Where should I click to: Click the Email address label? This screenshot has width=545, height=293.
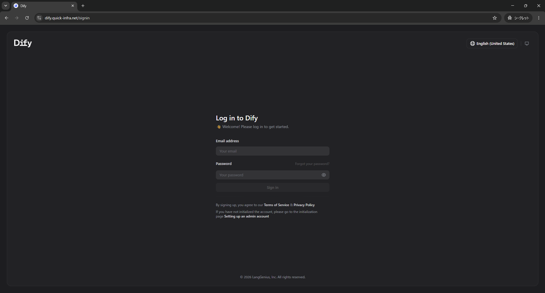point(227,141)
